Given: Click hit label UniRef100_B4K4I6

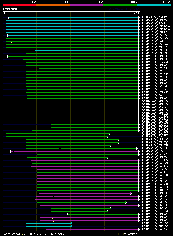Looking at the screenshot, I should 155,172.
